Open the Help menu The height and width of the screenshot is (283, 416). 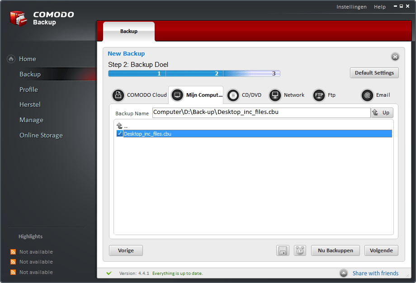coord(380,7)
